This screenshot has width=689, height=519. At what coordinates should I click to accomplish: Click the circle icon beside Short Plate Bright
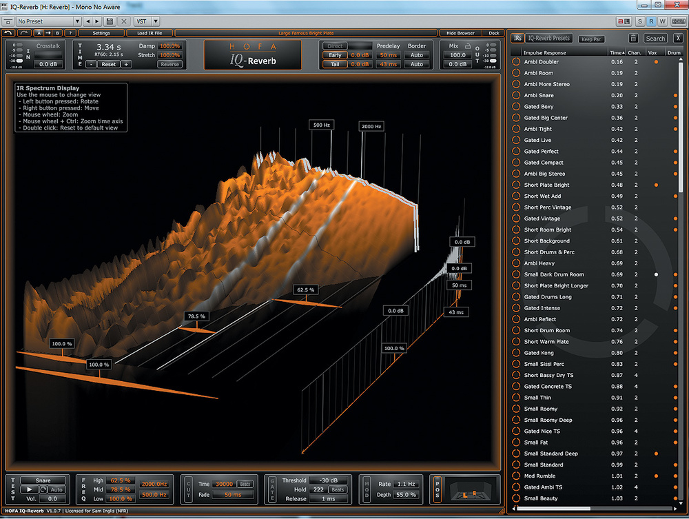pos(516,185)
